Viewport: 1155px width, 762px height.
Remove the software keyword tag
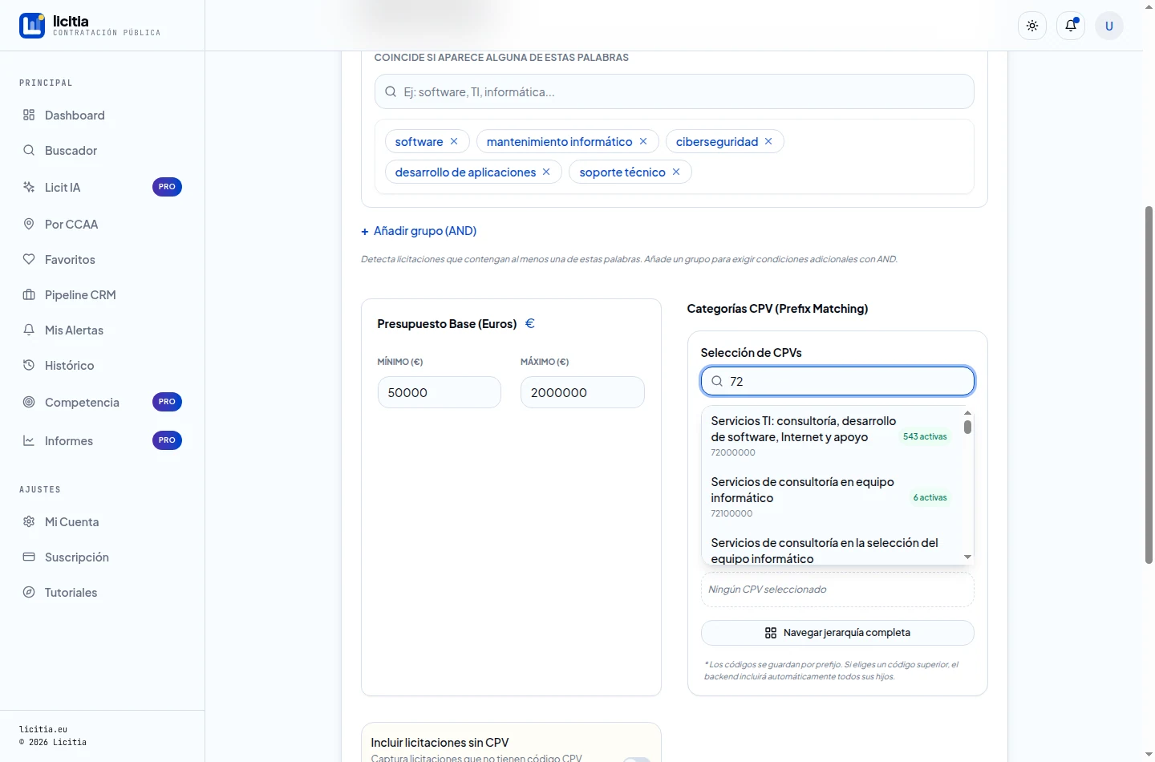pos(454,141)
